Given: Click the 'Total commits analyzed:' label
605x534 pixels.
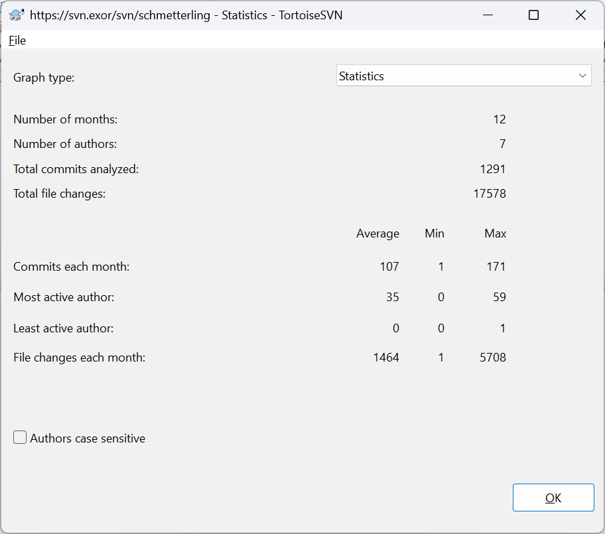Looking at the screenshot, I should (76, 169).
